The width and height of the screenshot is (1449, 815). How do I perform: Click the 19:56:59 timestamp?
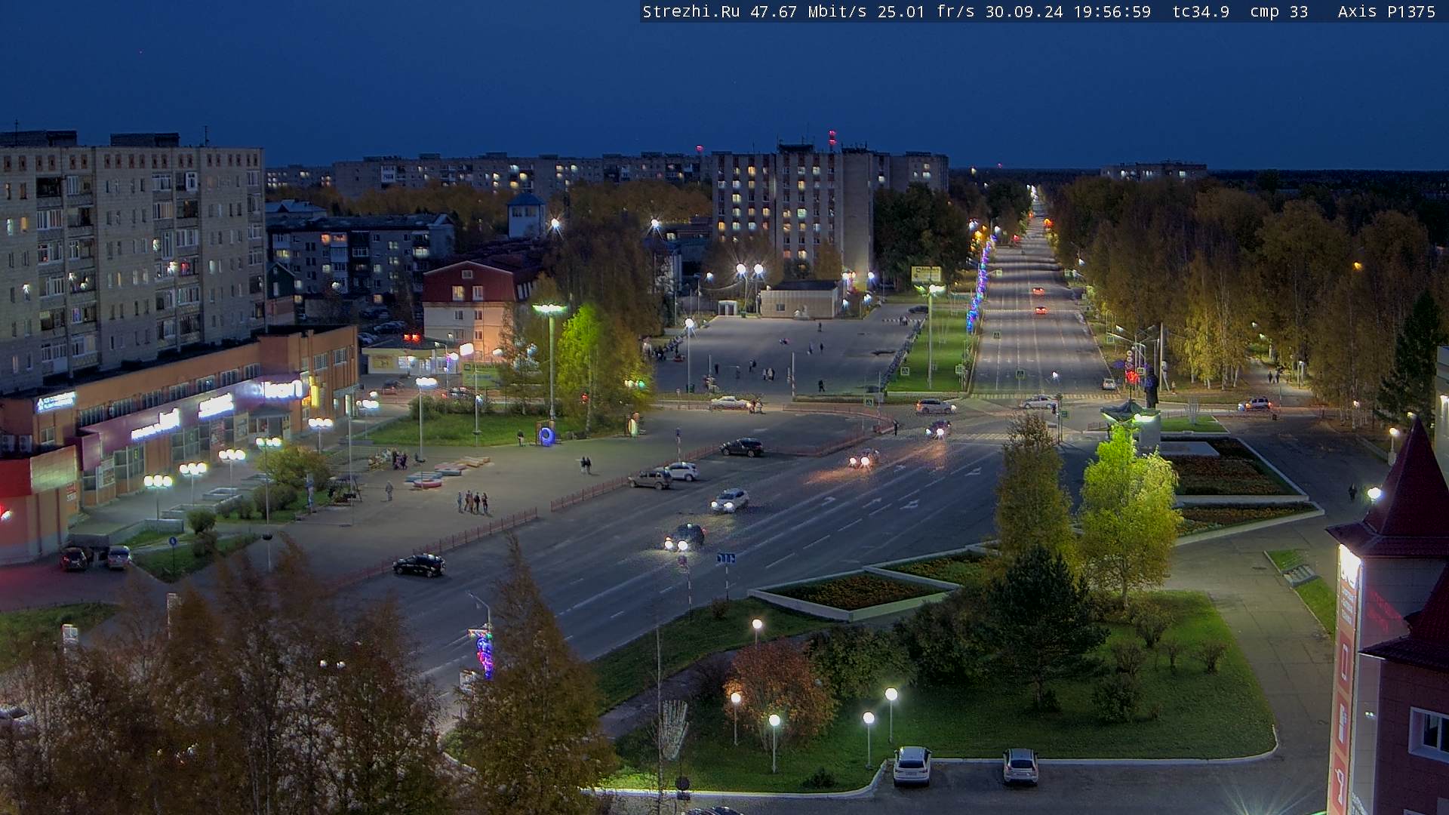(1112, 12)
